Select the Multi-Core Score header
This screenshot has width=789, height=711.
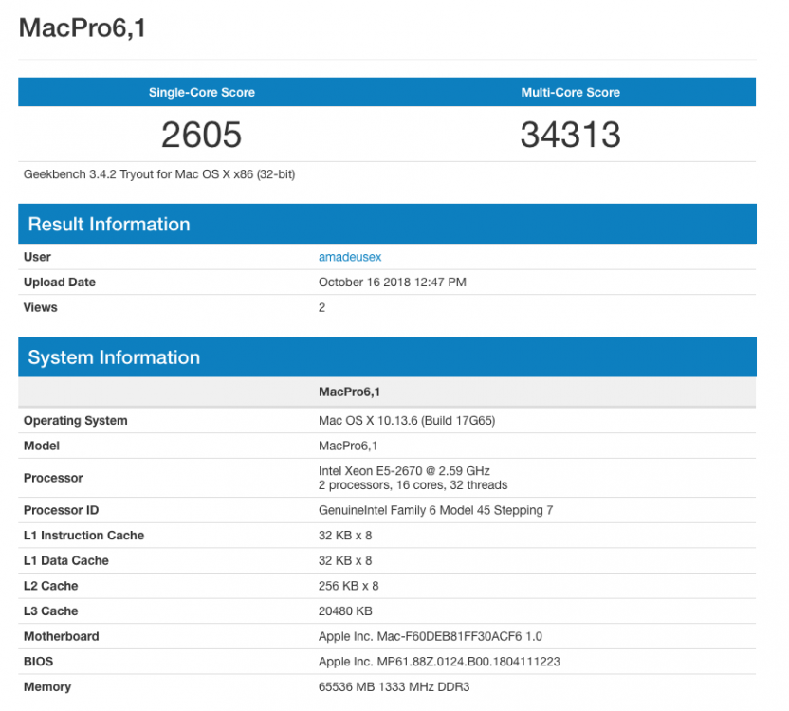coord(570,93)
